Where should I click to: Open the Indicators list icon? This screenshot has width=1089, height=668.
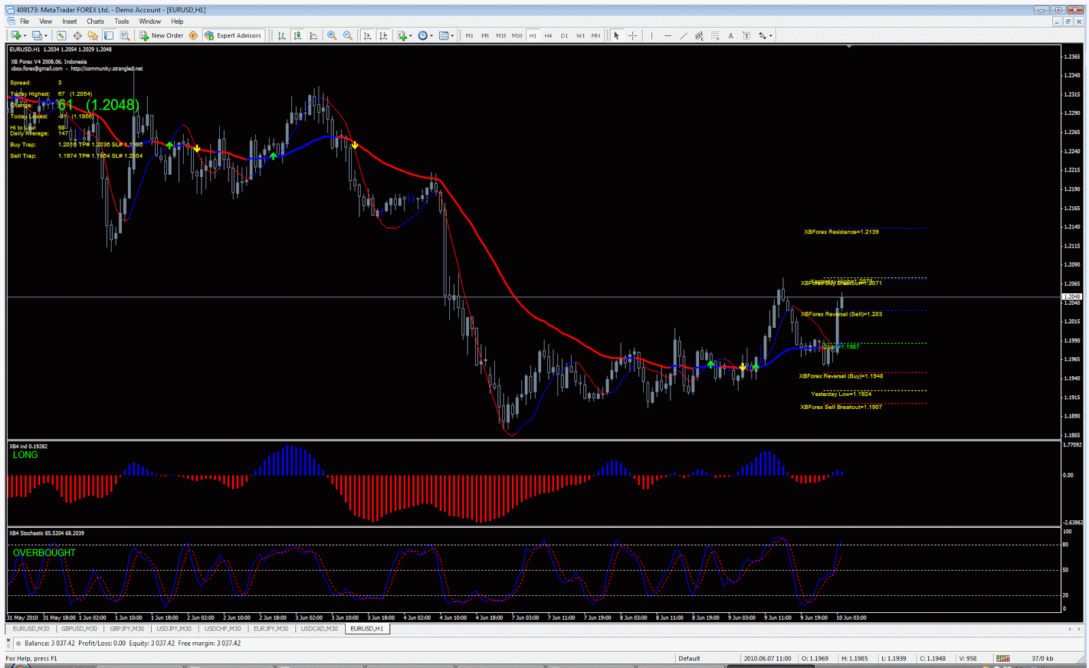tap(402, 35)
